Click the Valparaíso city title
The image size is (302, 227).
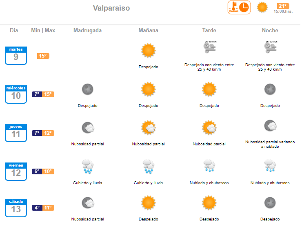(x=111, y=8)
